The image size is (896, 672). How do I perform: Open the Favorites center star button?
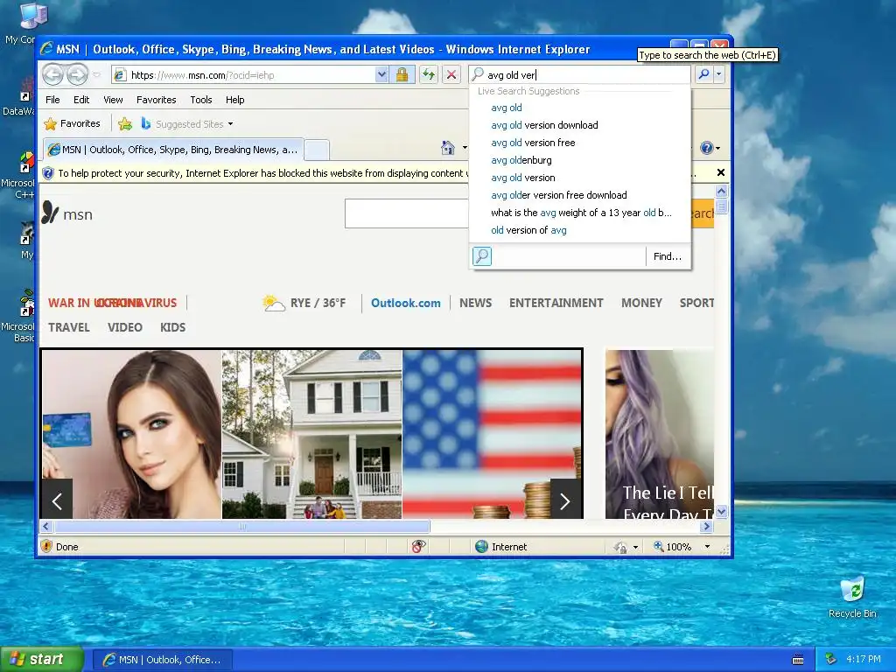tap(72, 123)
